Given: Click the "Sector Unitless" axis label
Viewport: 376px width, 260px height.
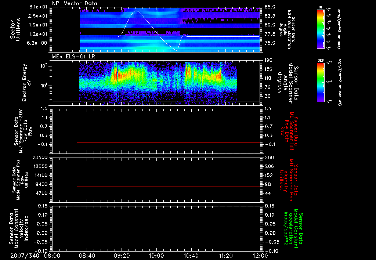Looking at the screenshot, I should (15, 29).
